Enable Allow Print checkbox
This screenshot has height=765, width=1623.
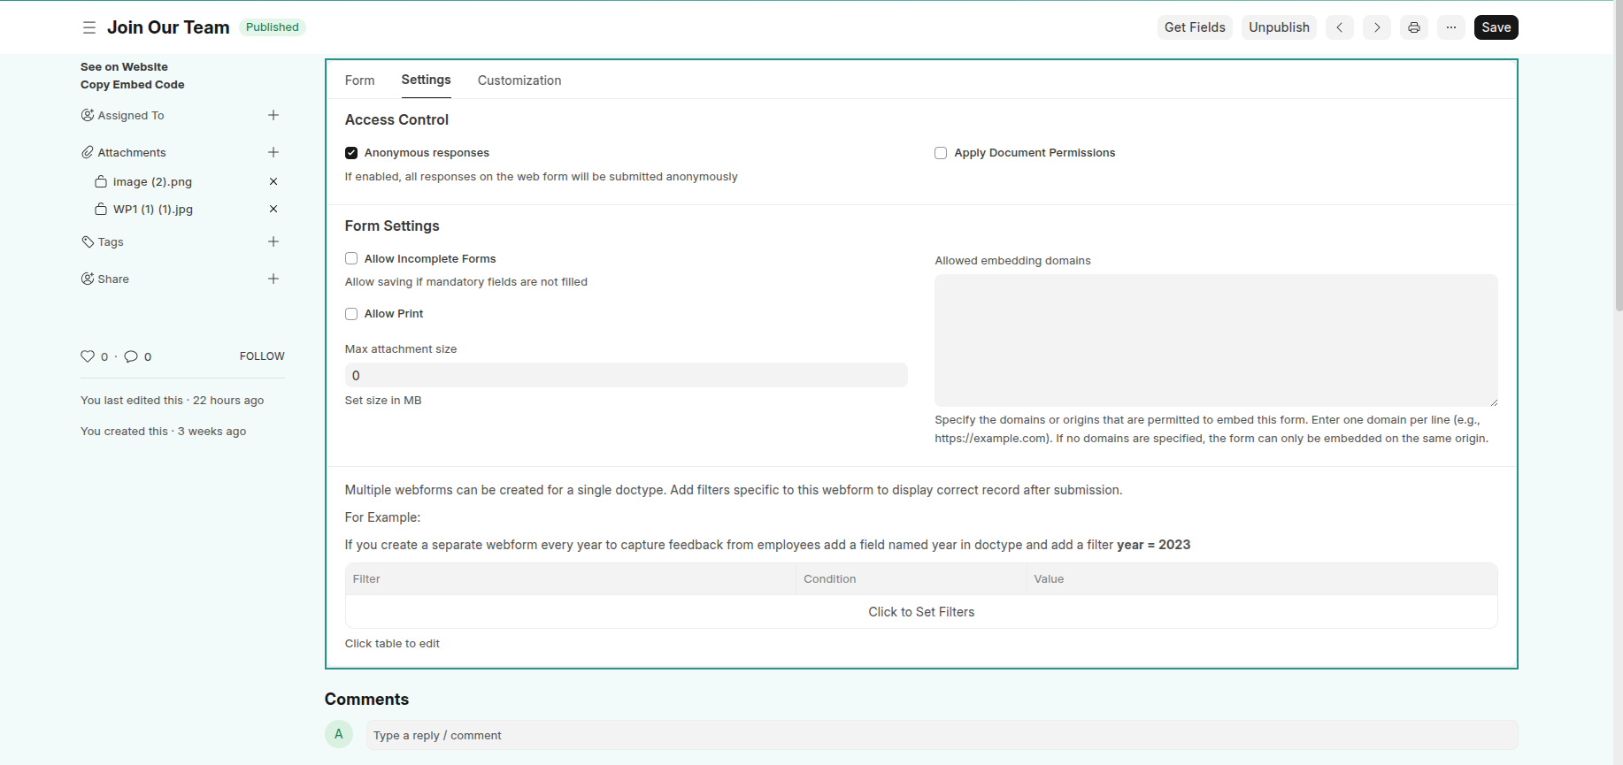(x=351, y=314)
